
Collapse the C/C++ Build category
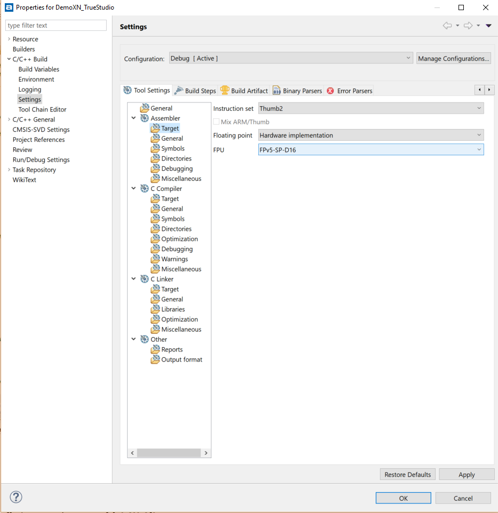(x=9, y=59)
